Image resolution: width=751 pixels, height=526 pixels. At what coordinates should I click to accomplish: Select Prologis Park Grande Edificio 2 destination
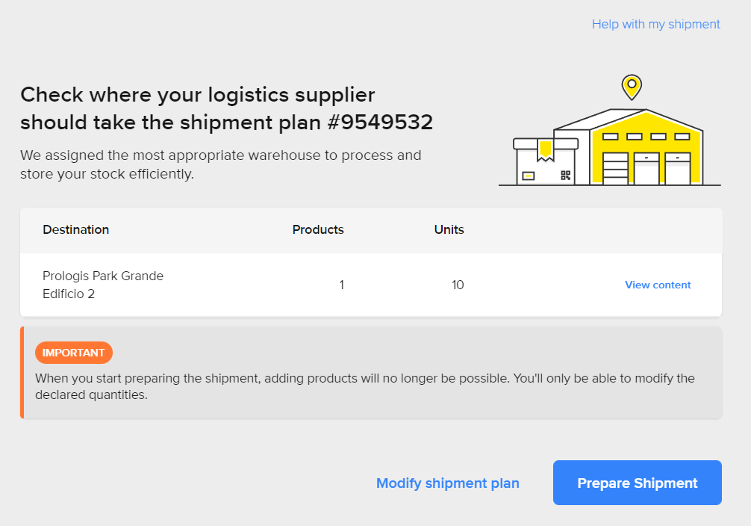103,285
